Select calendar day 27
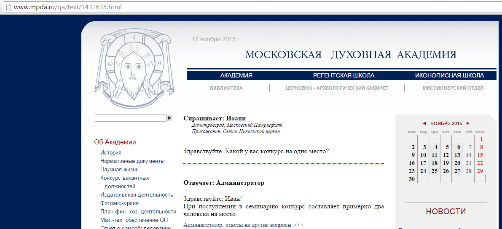502x229 pixels. point(457,171)
